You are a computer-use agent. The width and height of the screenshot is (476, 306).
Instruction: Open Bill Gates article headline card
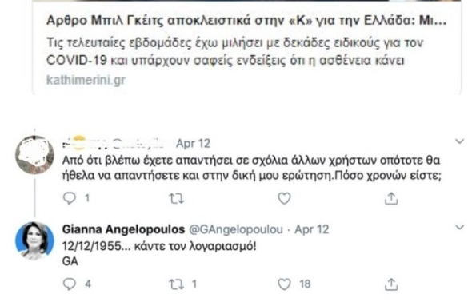246,21
